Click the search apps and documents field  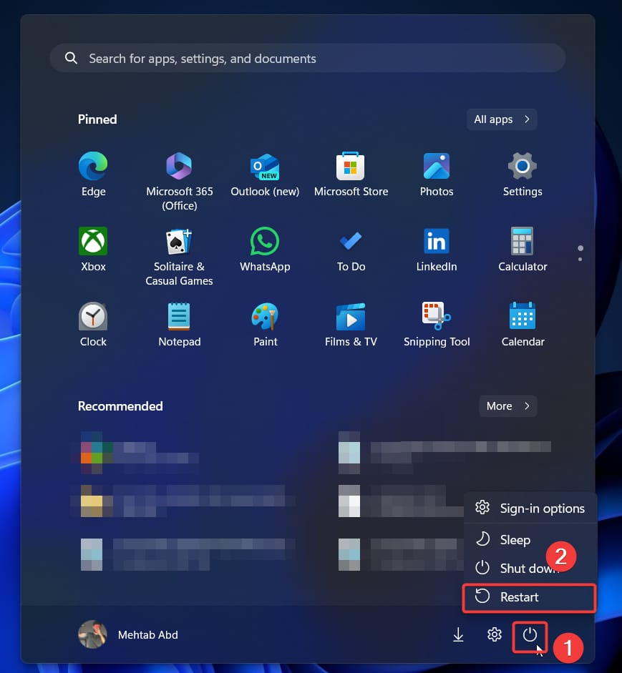click(308, 58)
